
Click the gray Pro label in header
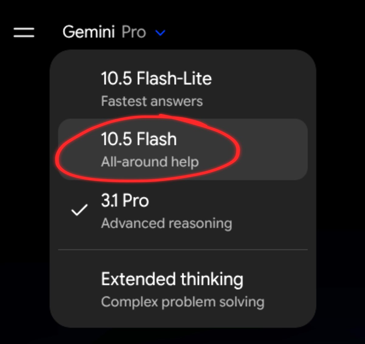134,32
